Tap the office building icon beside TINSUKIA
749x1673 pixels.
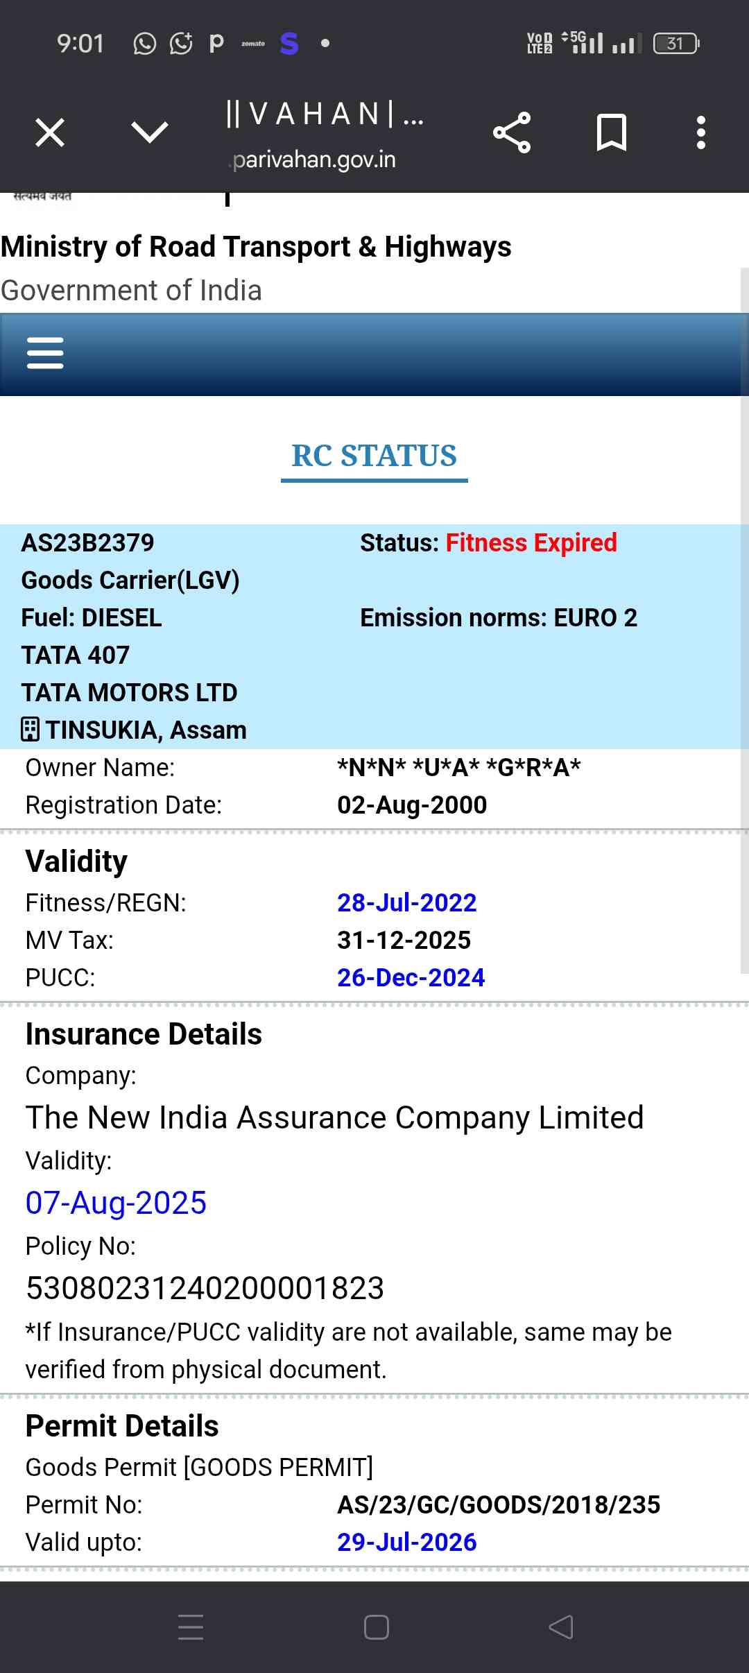click(30, 730)
